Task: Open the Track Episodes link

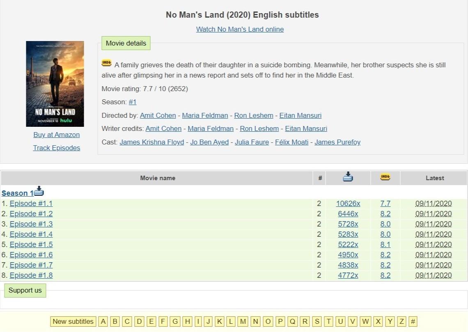Action: 57,148
